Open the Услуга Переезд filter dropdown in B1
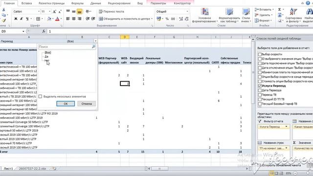Screen dimensions: 313x176 click(x=95, y=41)
